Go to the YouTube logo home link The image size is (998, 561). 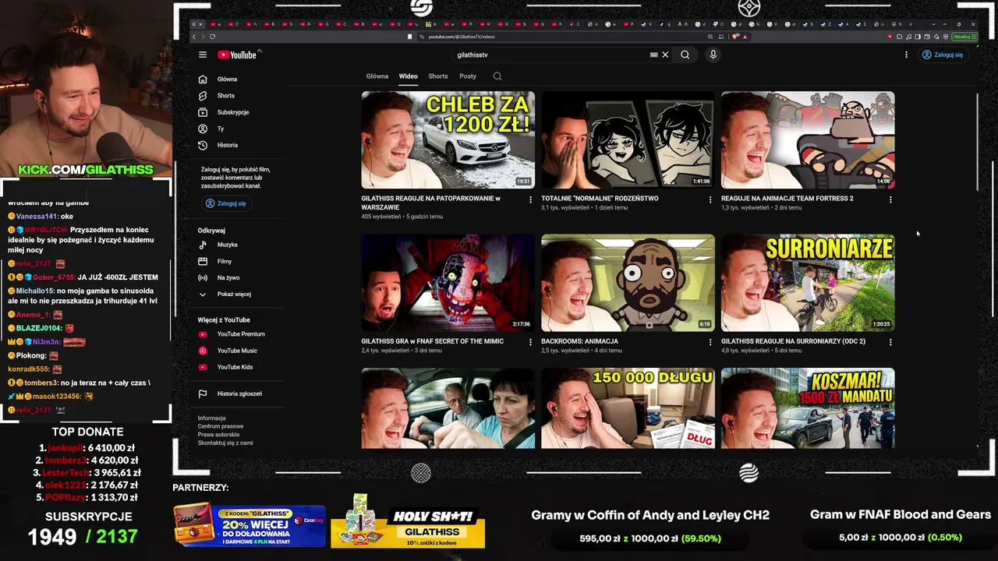pyautogui.click(x=237, y=55)
